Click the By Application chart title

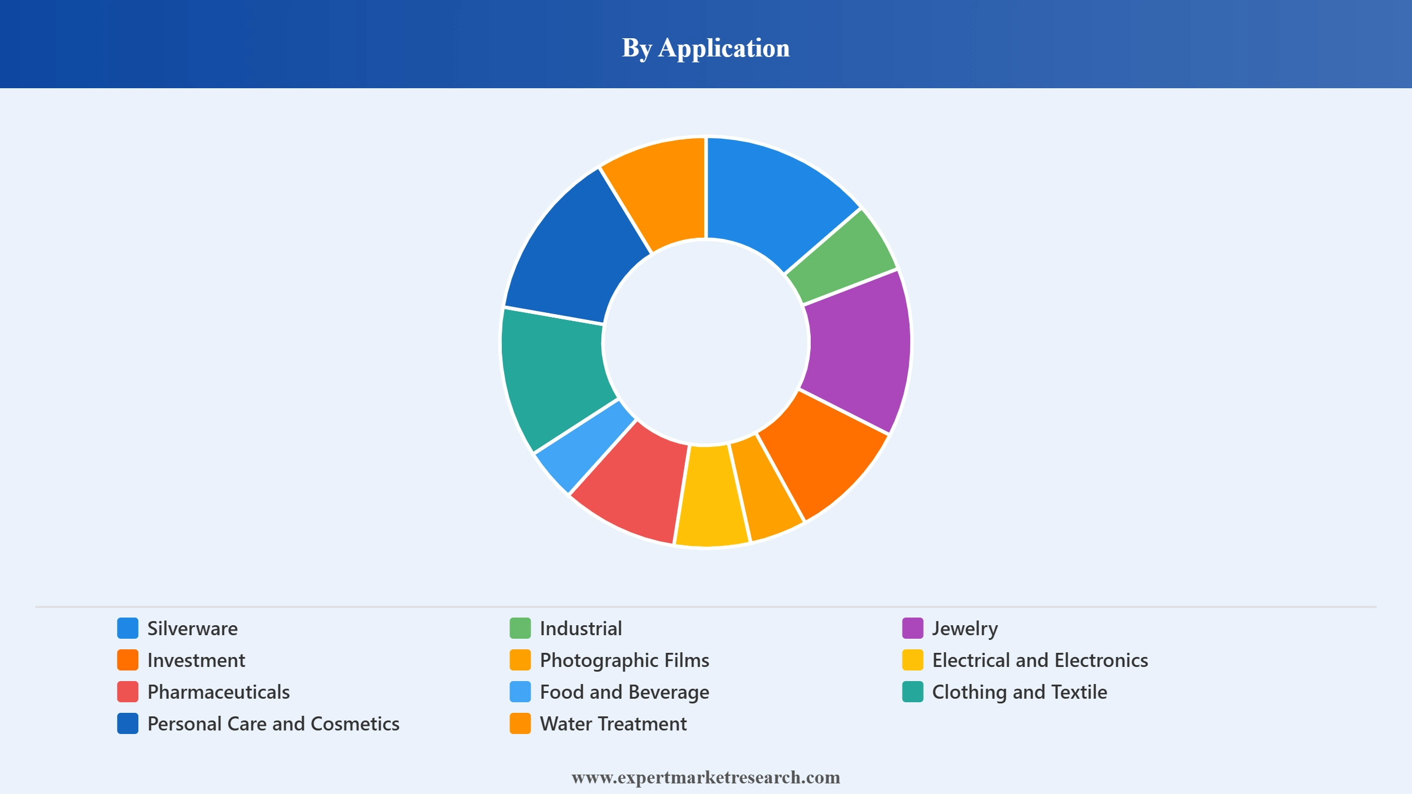click(706, 47)
